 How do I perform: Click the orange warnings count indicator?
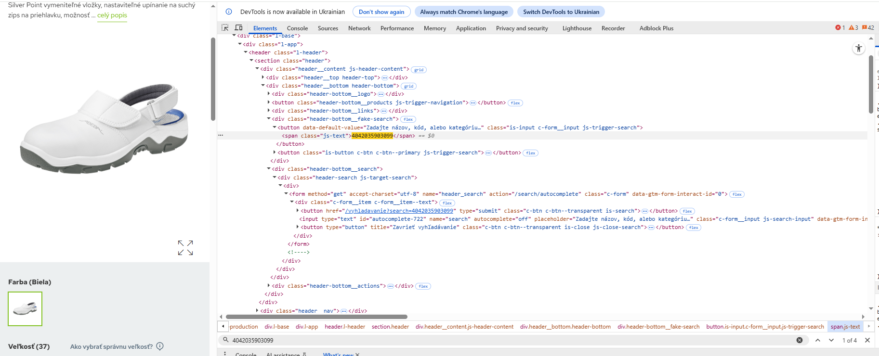853,28
